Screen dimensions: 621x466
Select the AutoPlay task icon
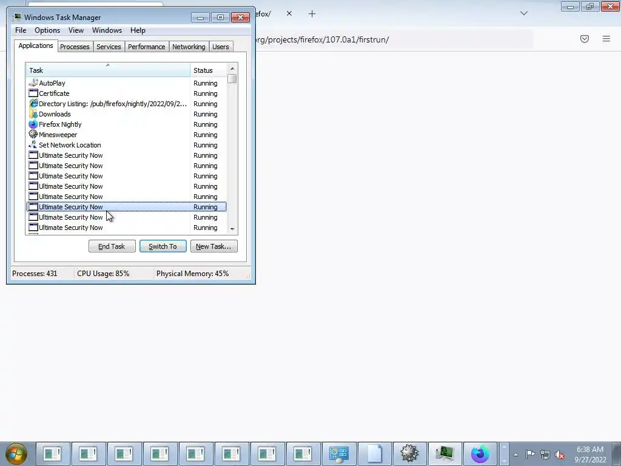click(33, 83)
